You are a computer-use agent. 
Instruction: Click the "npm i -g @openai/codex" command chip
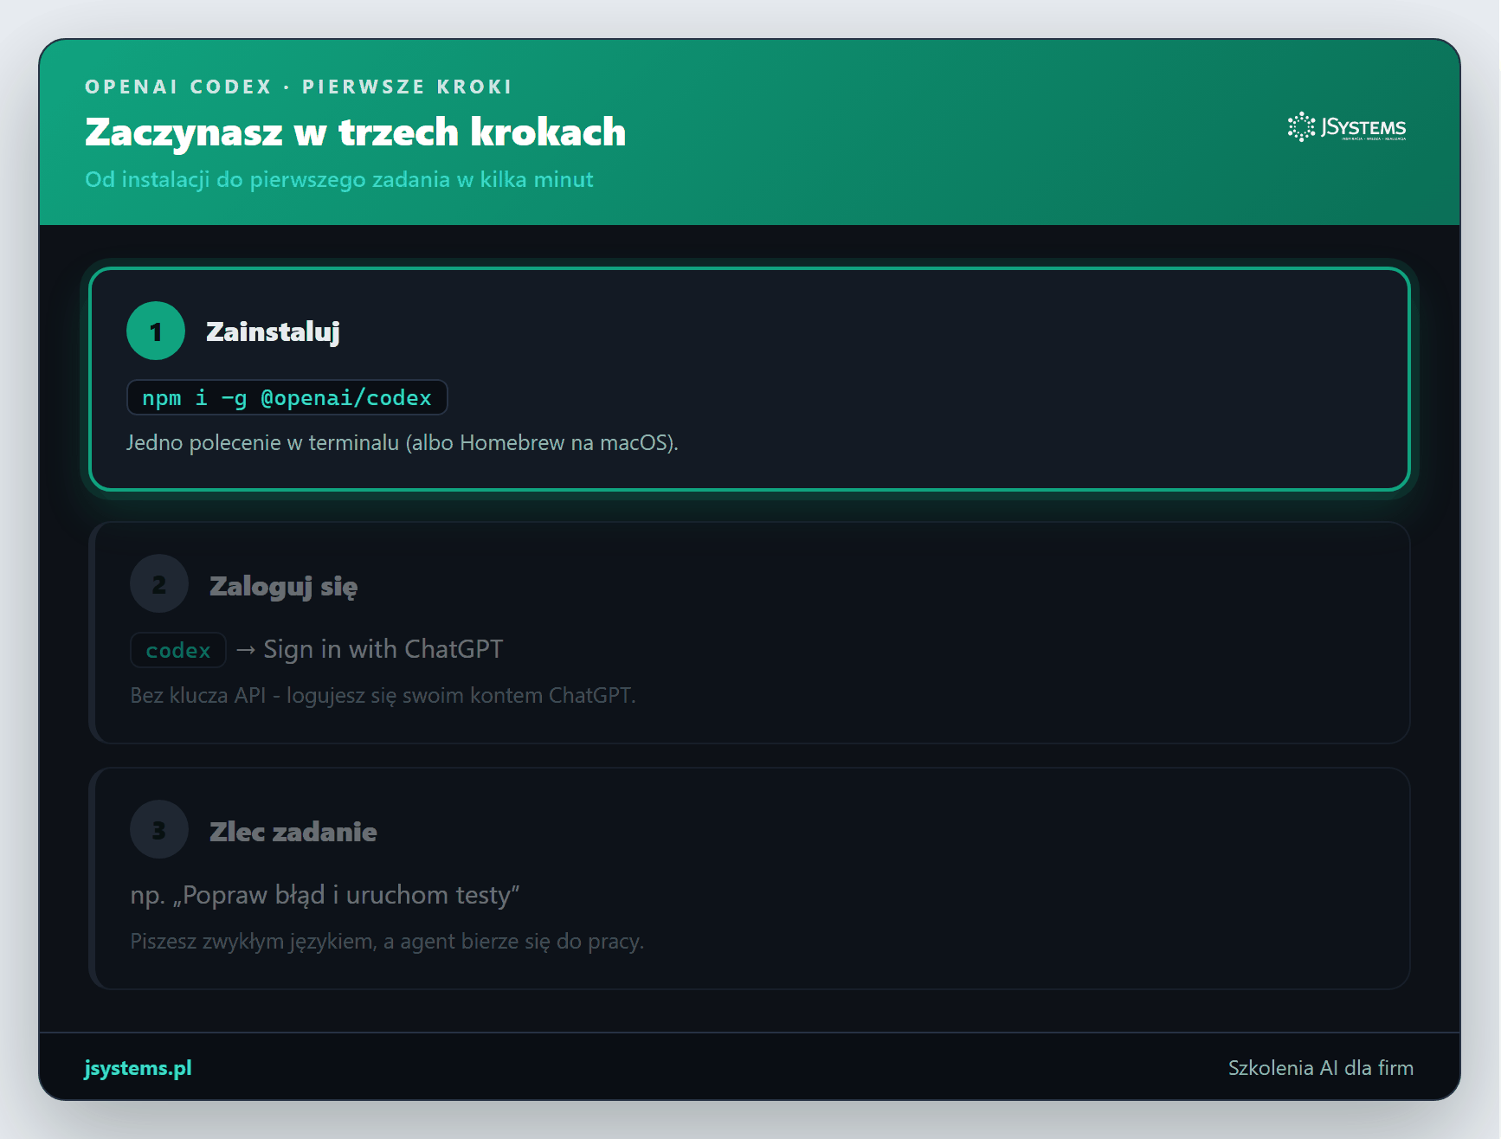(287, 397)
